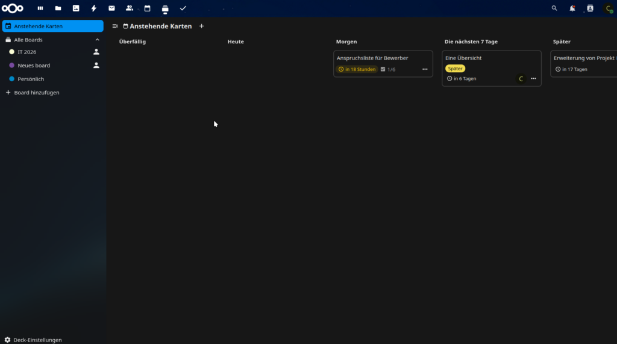The image size is (617, 344).
Task: Open the Activity lightning bolt icon
Action: pos(93,8)
